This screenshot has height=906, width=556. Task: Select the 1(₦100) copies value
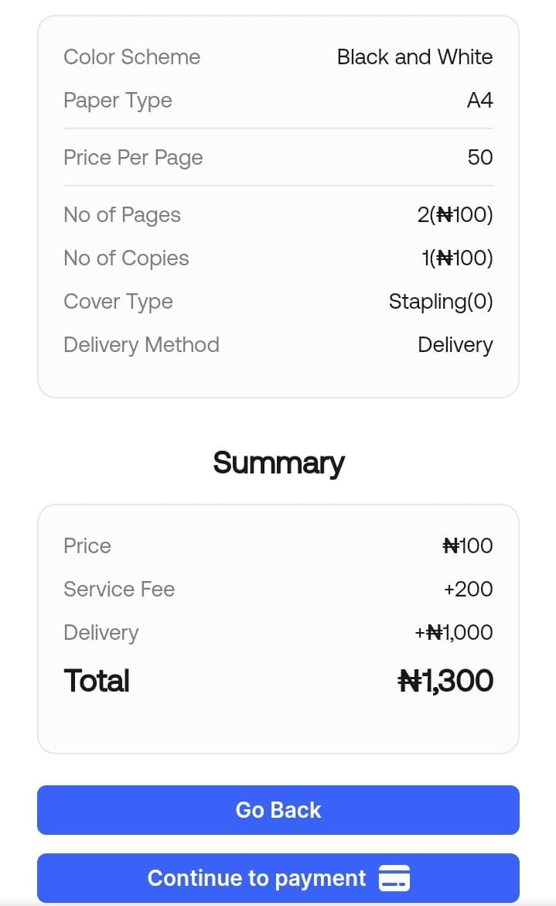coord(457,258)
